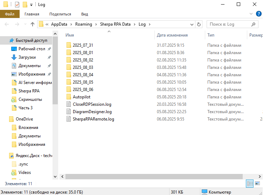This screenshot has width=263, height=195.
Task: Sort by Дата изменения column header
Action: click(172, 35)
